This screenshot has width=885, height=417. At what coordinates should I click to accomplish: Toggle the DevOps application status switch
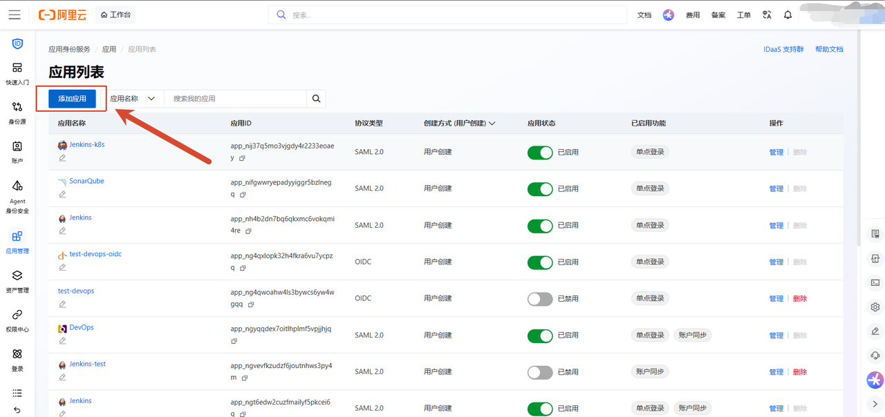click(540, 335)
